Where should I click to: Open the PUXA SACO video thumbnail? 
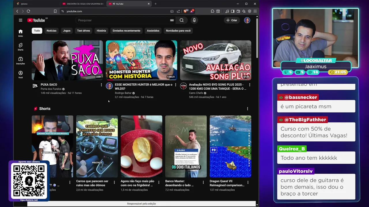[x=67, y=60]
